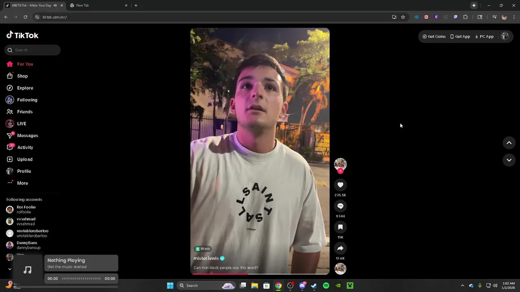
Task: Click Get App button
Action: pyautogui.click(x=460, y=36)
